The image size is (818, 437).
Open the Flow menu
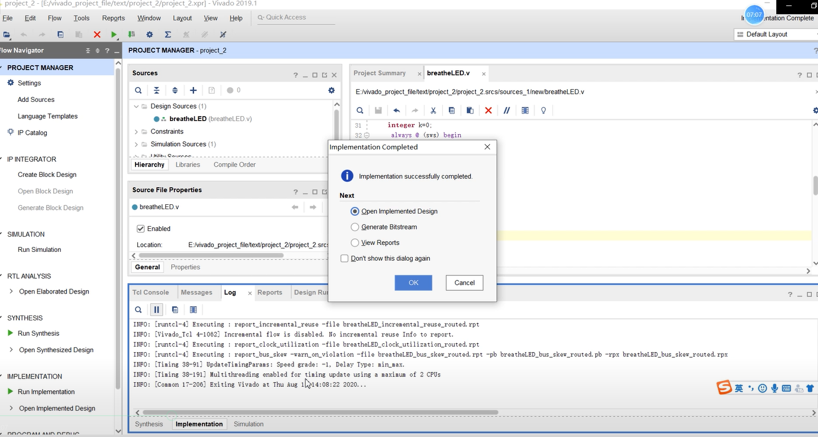coord(55,18)
